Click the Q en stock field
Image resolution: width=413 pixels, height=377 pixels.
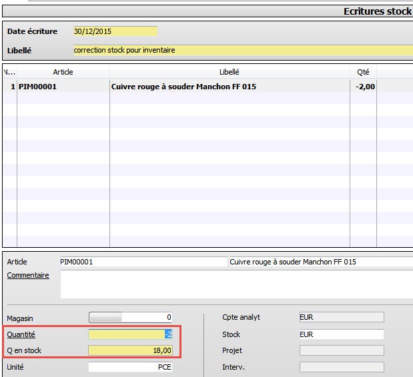tap(131, 350)
